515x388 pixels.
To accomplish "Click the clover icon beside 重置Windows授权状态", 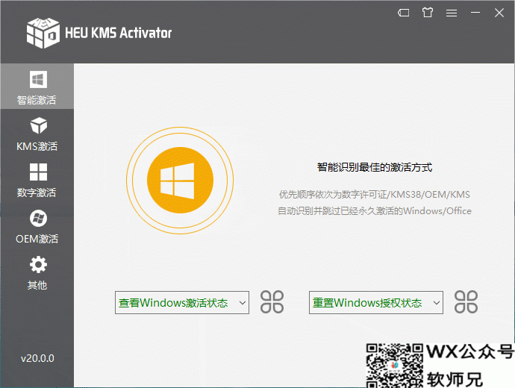I will [x=466, y=302].
